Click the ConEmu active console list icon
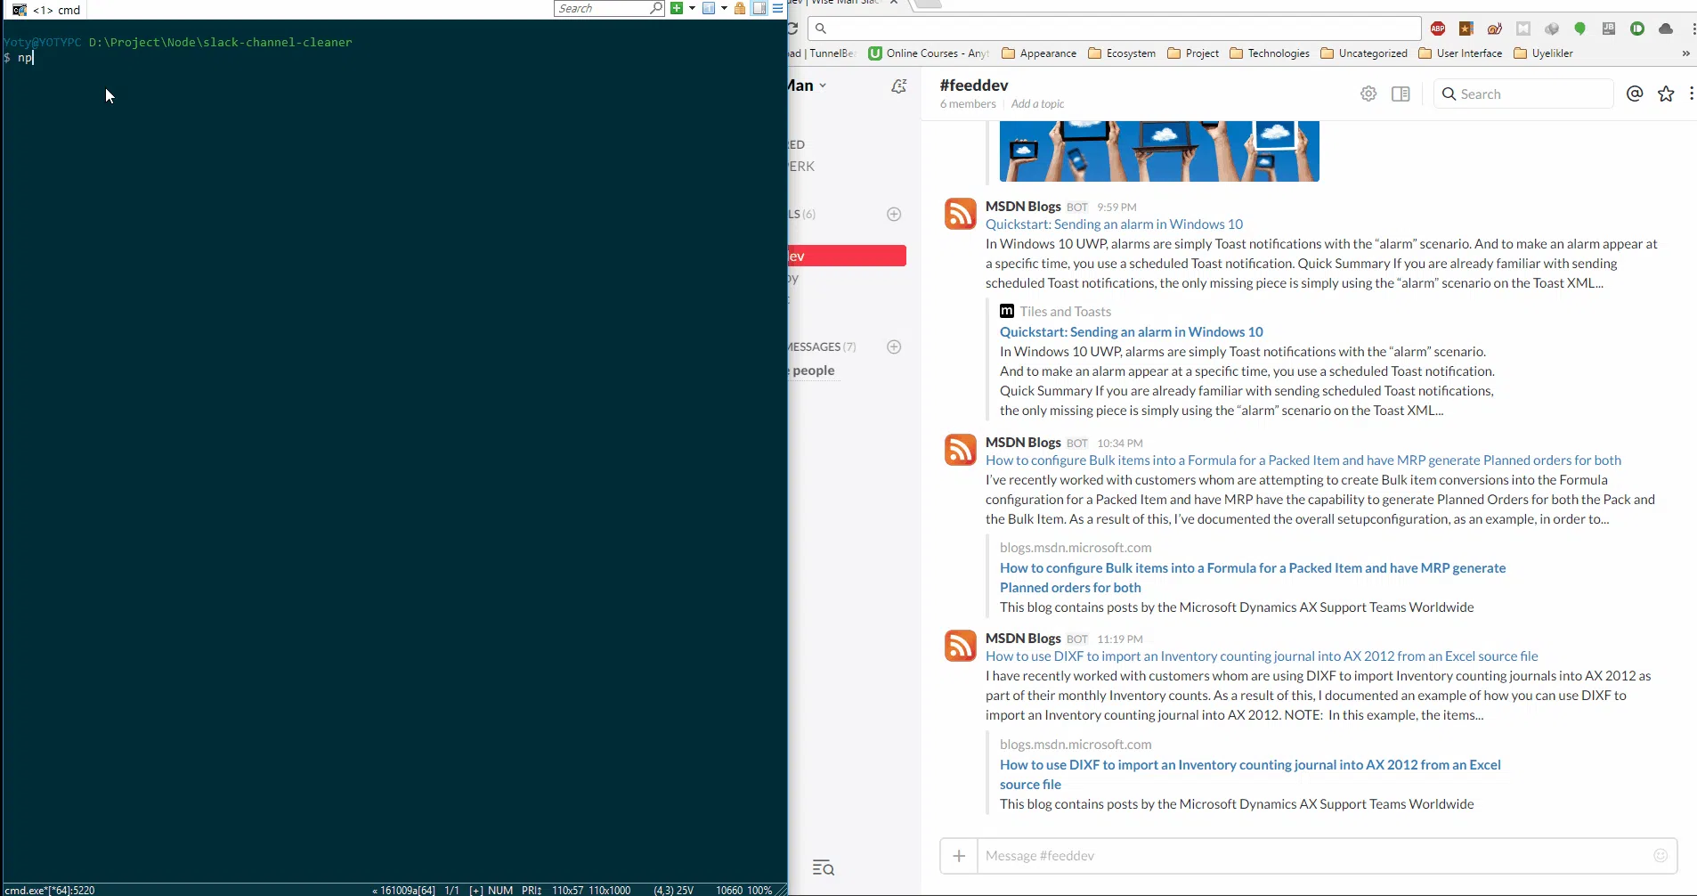Image resolution: width=1697 pixels, height=896 pixels. [x=709, y=8]
